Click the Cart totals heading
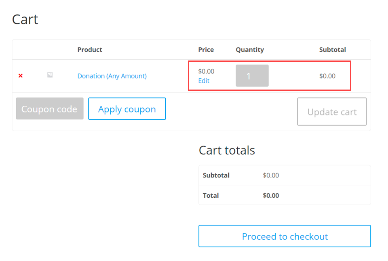 click(x=227, y=150)
